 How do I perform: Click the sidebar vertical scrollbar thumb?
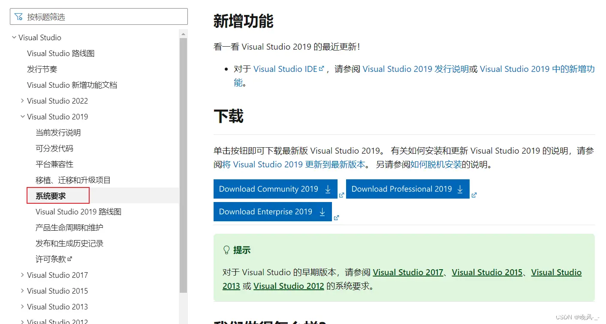(184, 165)
